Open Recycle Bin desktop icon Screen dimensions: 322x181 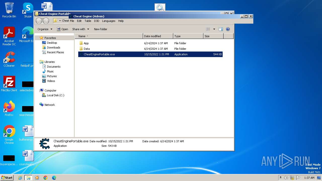9,10
